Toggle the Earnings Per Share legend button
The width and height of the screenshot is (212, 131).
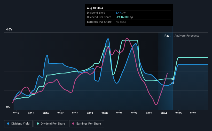pyautogui.click(x=87, y=124)
